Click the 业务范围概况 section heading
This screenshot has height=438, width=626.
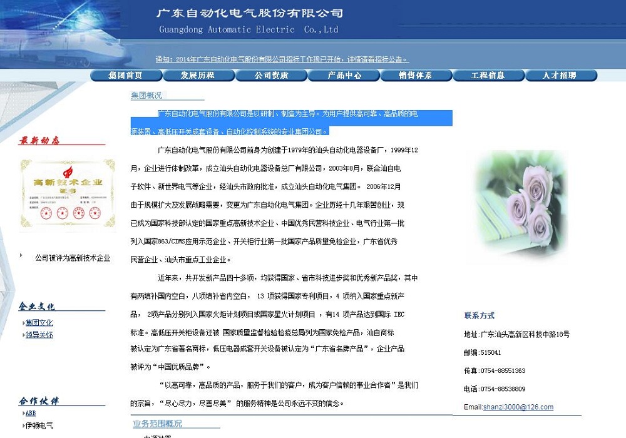point(157,424)
